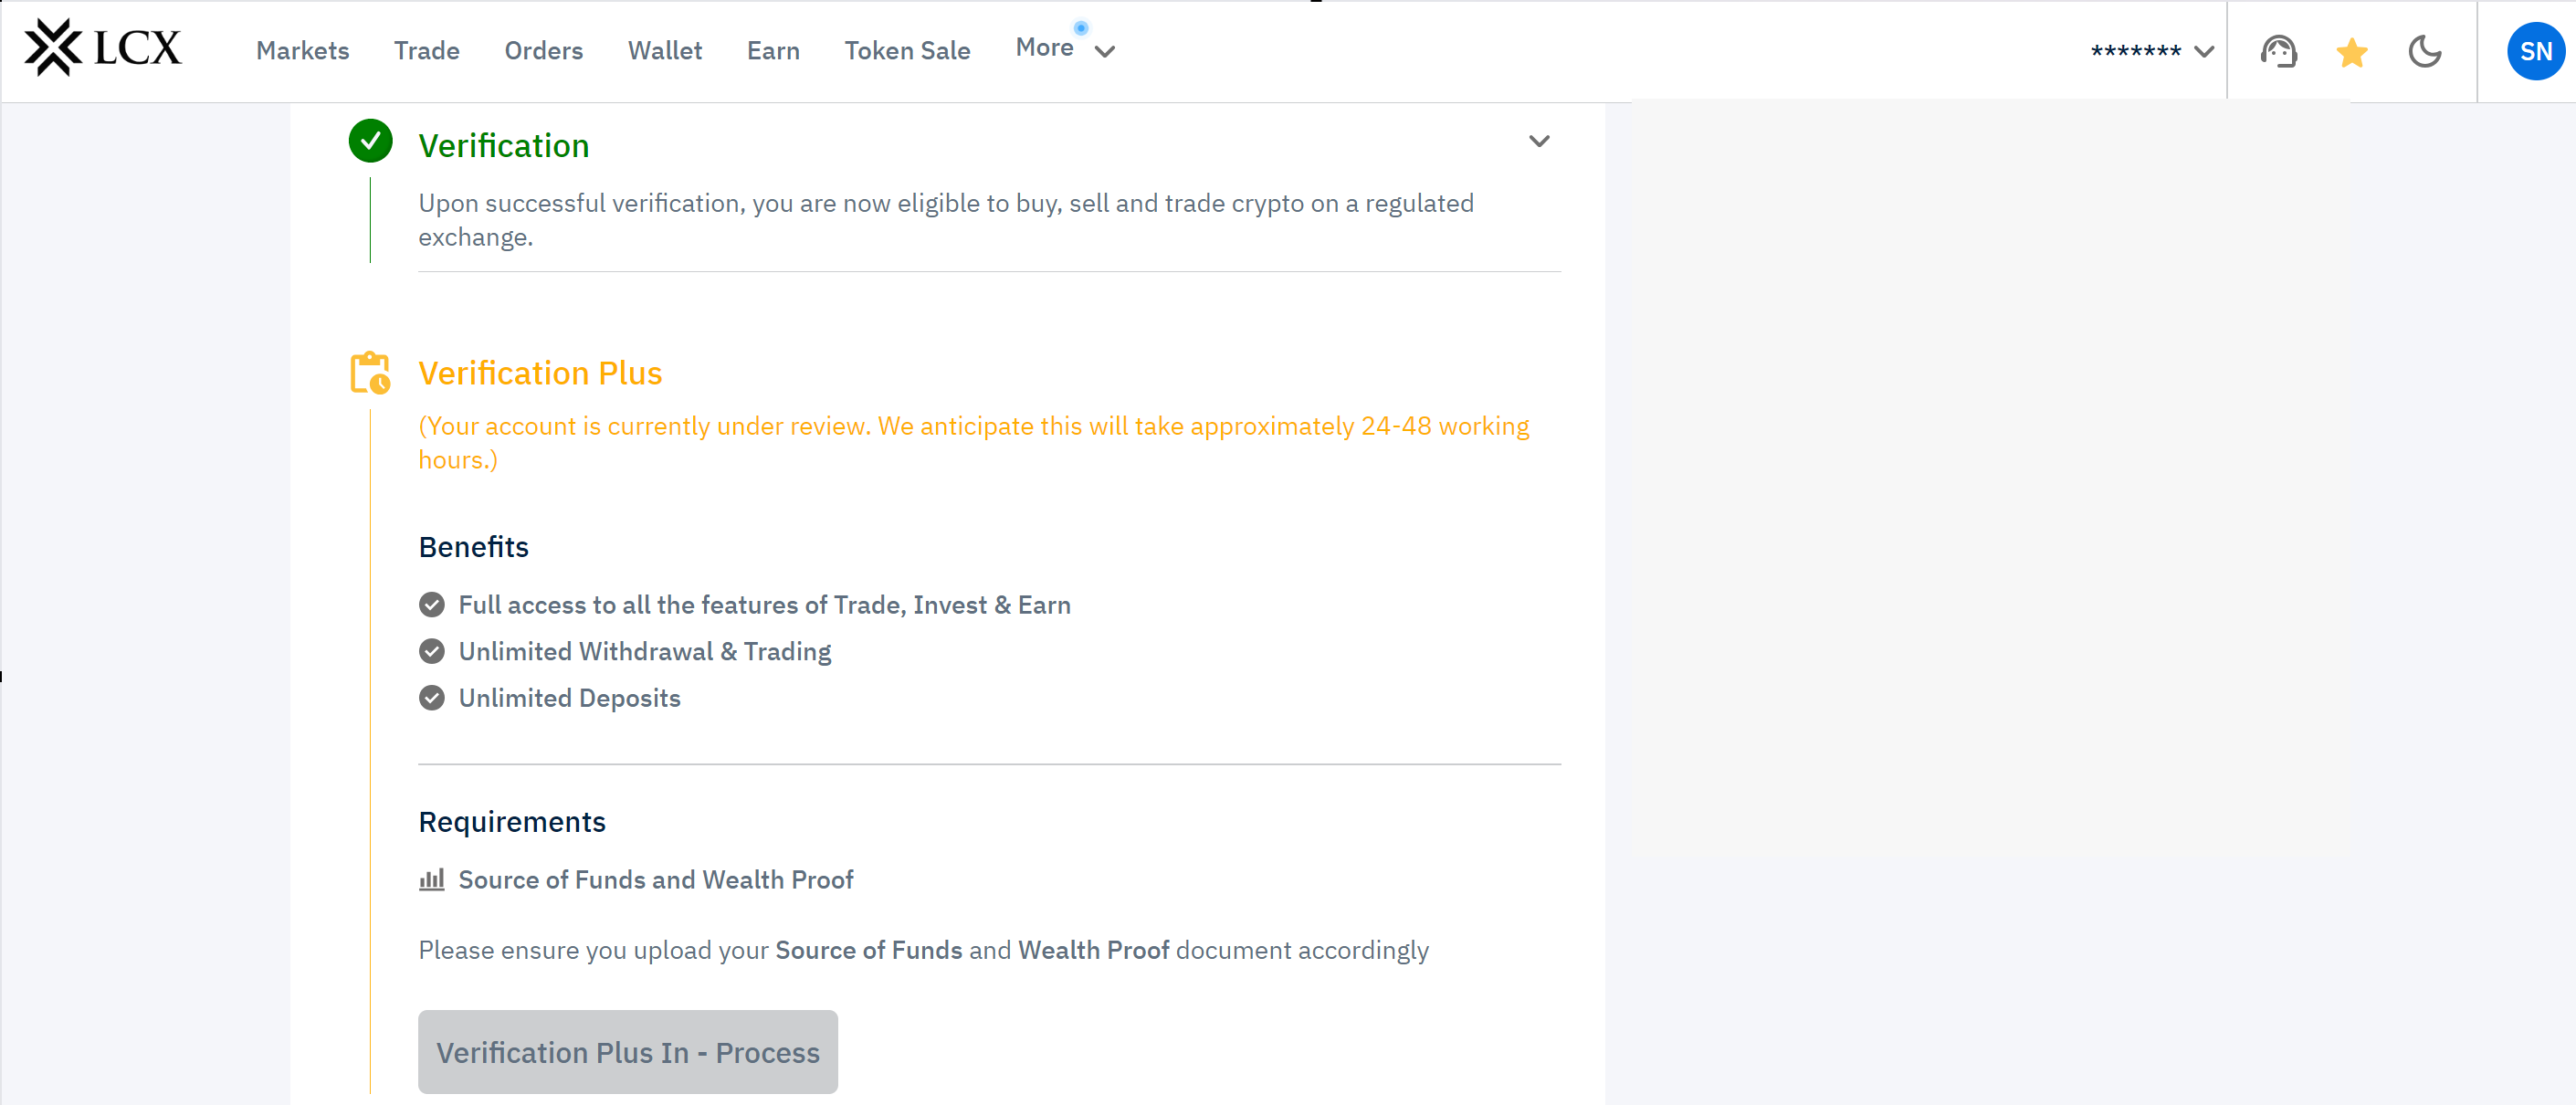The image size is (2576, 1105).
Task: Open the Token Sale link
Action: point(907,51)
